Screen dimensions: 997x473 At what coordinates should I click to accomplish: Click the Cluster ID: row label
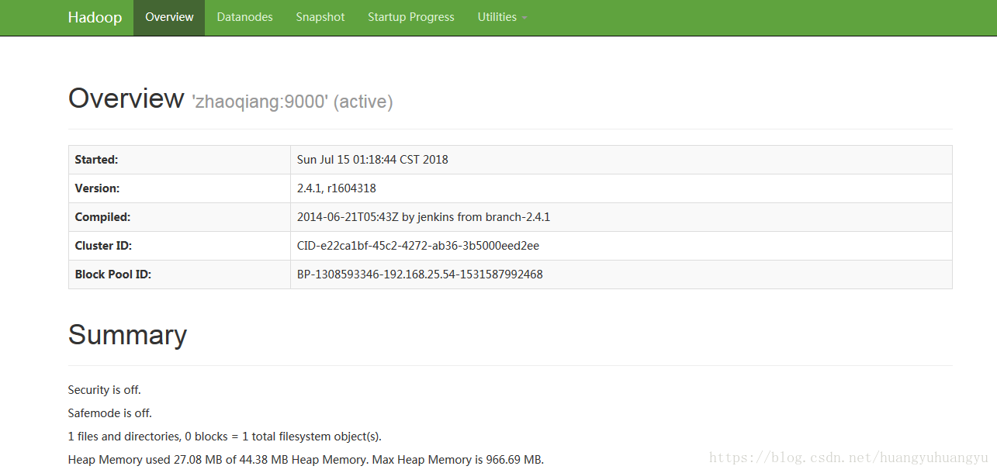103,246
